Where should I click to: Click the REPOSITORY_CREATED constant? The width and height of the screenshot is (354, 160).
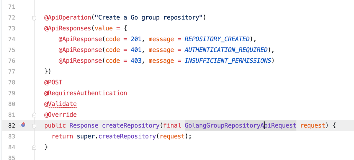217,39
